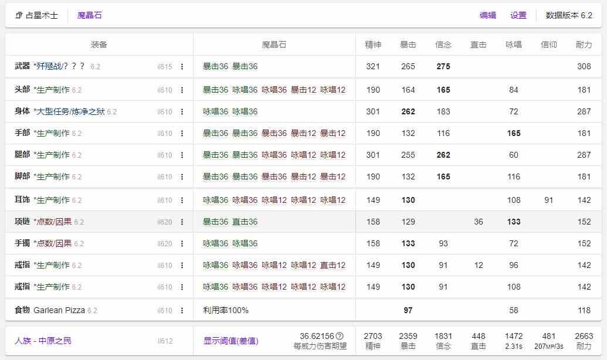Click the more options icon for 身体
Screen dimensions: 607x360
[x=182, y=112]
